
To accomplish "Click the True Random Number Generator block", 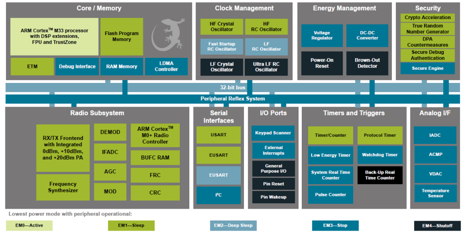I will pos(427,29).
